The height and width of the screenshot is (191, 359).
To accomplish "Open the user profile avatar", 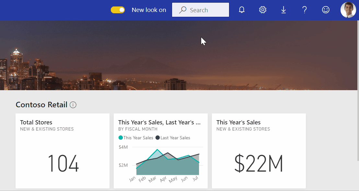I will click(x=348, y=10).
